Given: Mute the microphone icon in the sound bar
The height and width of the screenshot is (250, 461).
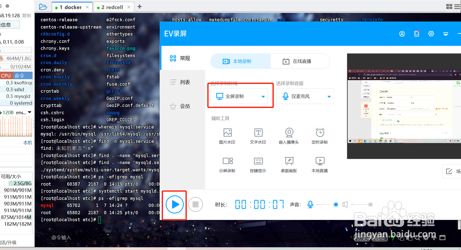Looking at the screenshot, I should [310, 204].
